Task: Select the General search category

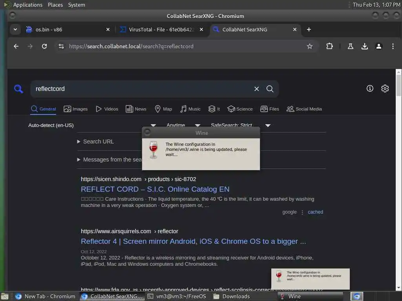Action: pos(43,109)
